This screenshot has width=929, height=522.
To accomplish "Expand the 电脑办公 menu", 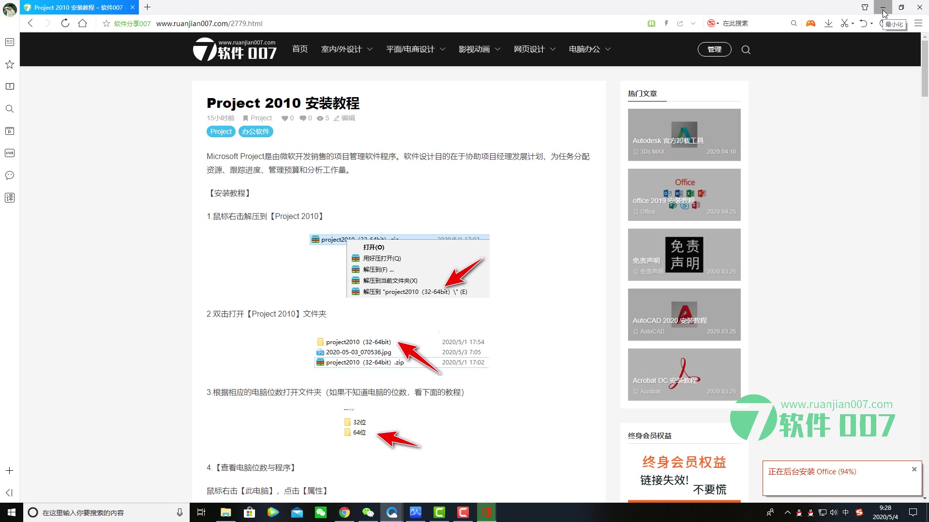I will 590,49.
